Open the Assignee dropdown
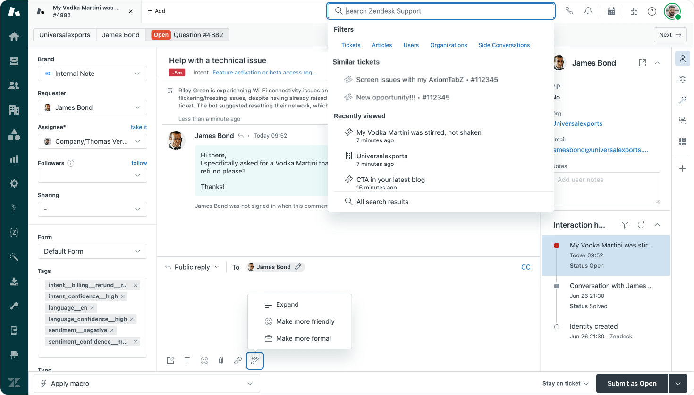This screenshot has height=395, width=694. coord(93,141)
